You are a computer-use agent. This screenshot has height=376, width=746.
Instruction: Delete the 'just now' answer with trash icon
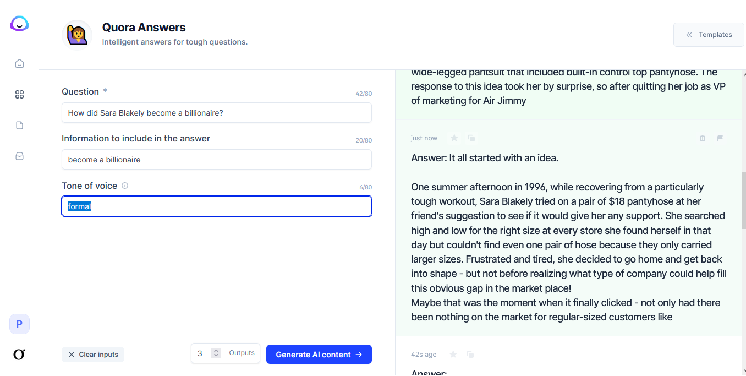[x=703, y=138]
